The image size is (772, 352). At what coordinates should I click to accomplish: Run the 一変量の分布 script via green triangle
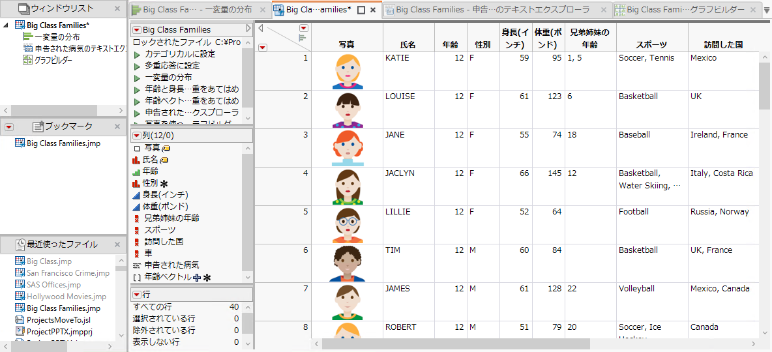(137, 78)
